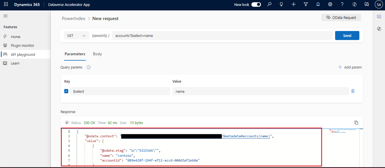Open the settings gear icon
385x168 pixels.
pos(330,5)
